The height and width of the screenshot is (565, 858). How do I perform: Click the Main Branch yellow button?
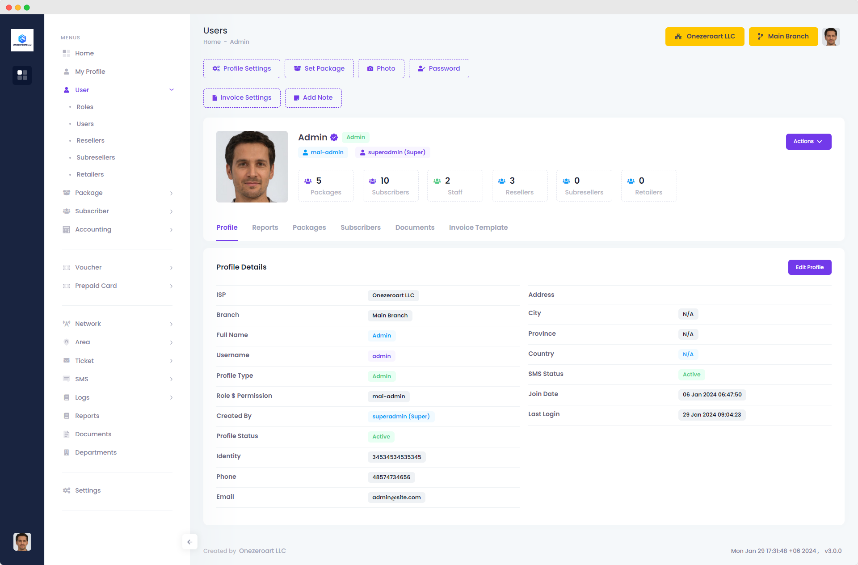click(783, 37)
